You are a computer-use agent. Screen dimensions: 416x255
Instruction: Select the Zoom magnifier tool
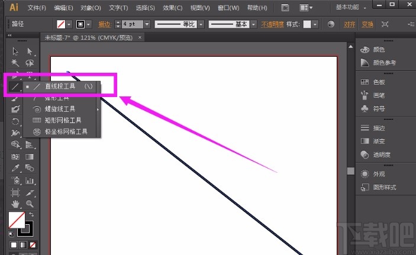[x=30, y=204]
